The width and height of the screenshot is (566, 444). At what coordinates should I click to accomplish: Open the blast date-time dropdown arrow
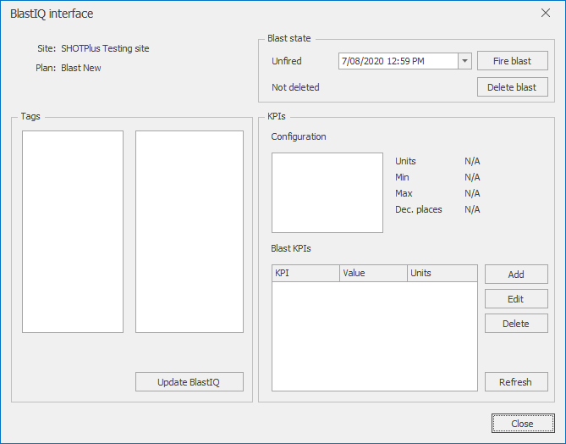[465, 61]
